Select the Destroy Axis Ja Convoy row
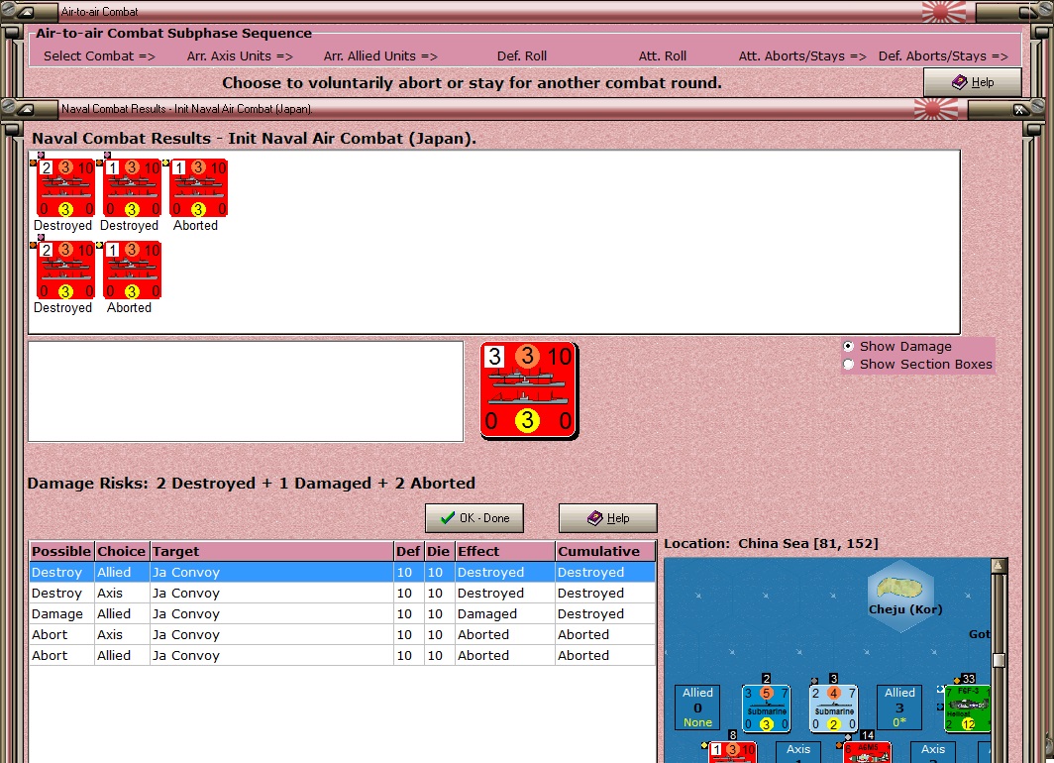Viewport: 1054px width, 763px height. [x=342, y=593]
